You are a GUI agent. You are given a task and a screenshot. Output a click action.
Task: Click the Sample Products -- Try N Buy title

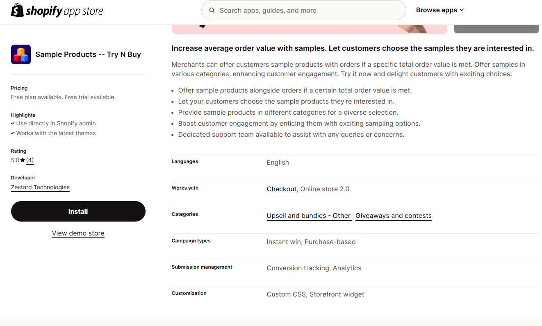click(x=88, y=54)
